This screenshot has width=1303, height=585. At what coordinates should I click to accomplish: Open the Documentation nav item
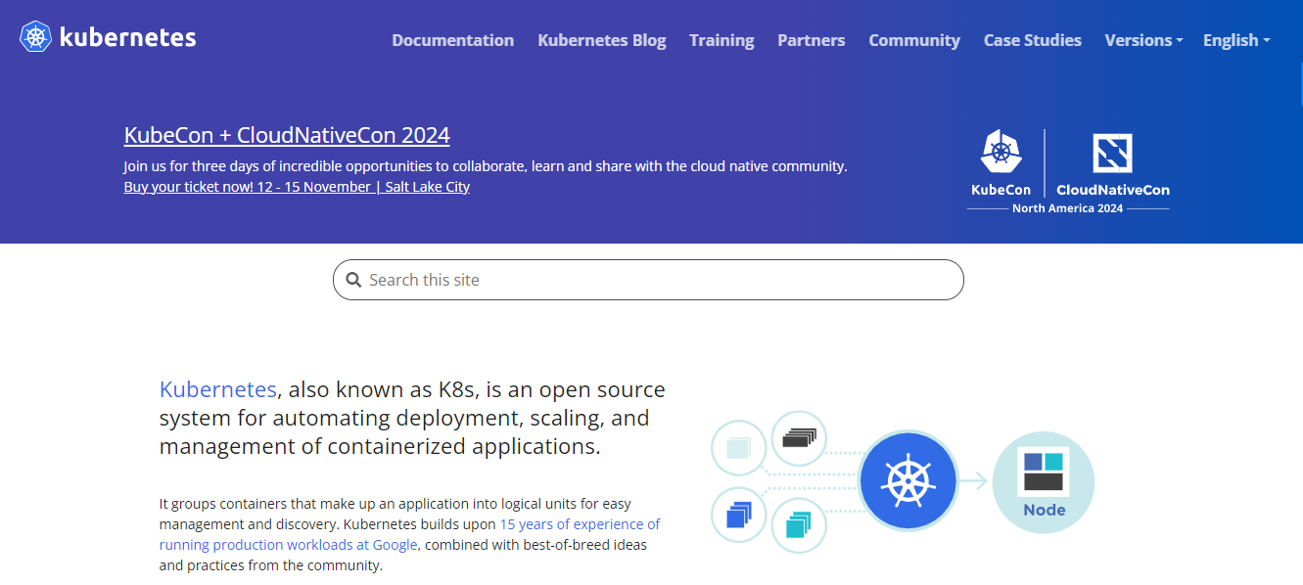[x=452, y=40]
